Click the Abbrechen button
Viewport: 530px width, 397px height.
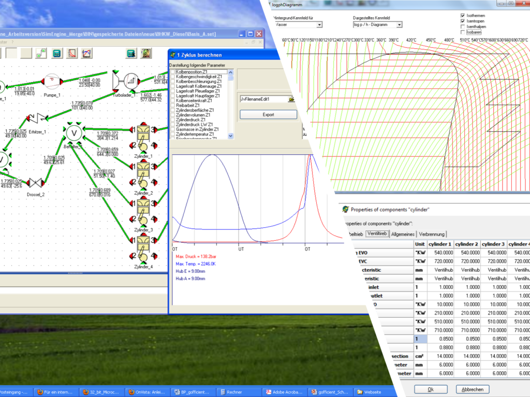pos(472,389)
